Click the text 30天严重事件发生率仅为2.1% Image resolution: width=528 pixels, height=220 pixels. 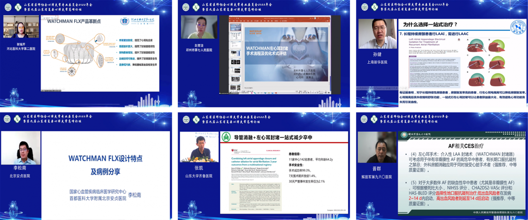point(307,181)
